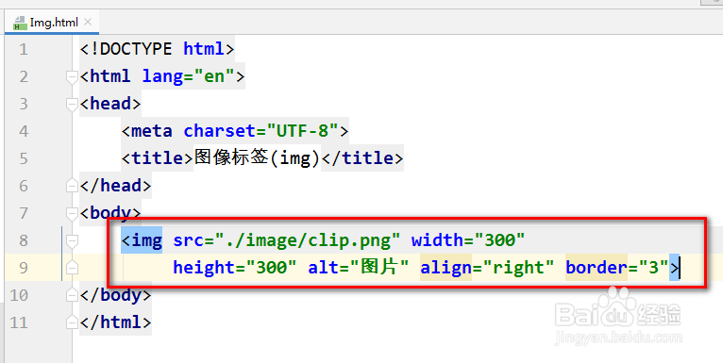The width and height of the screenshot is (723, 363).
Task: Click line number 5 in the gutter
Action: click(23, 158)
